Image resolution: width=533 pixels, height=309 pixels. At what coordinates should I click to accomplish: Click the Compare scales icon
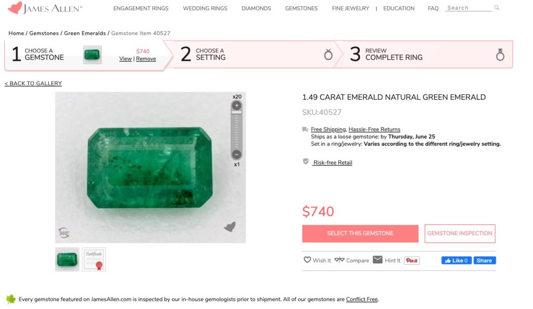[339, 260]
